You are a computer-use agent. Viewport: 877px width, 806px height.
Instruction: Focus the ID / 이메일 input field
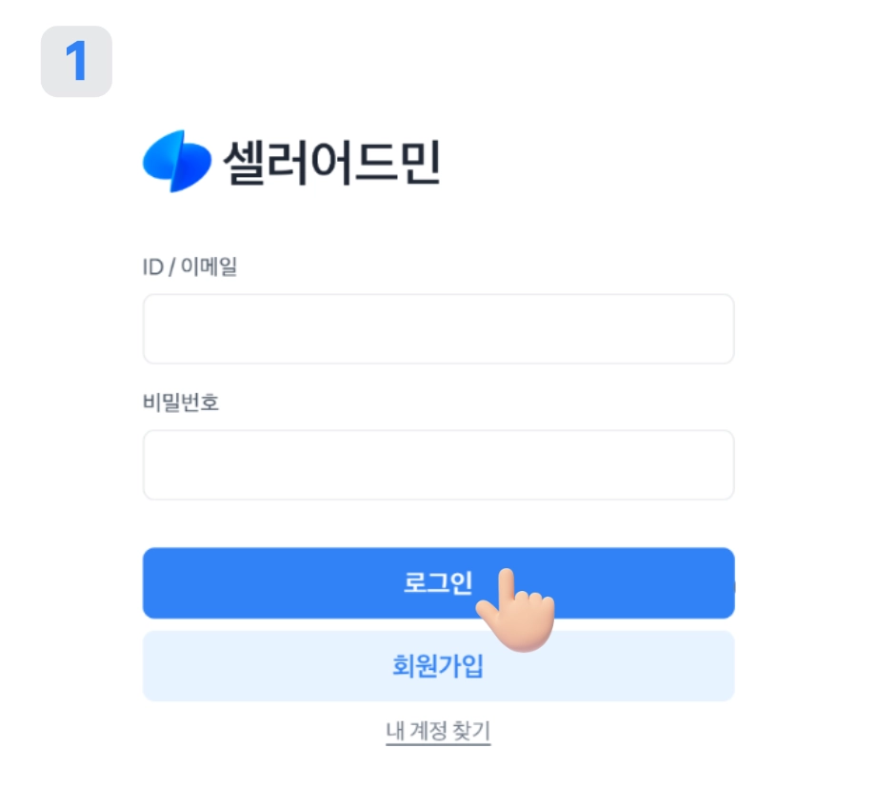point(438,329)
